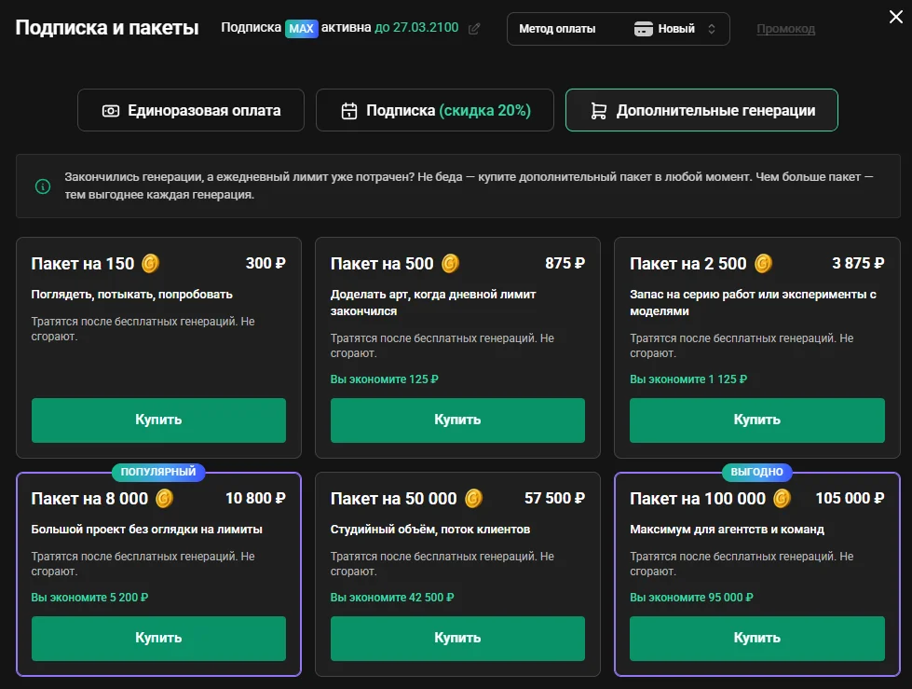The height and width of the screenshot is (689, 912).
Task: Buy the Пакет на 2 500
Action: pyautogui.click(x=757, y=420)
